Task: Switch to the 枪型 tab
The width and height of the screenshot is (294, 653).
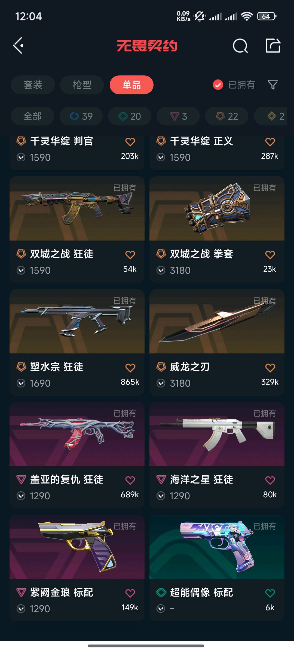Action: [82, 85]
